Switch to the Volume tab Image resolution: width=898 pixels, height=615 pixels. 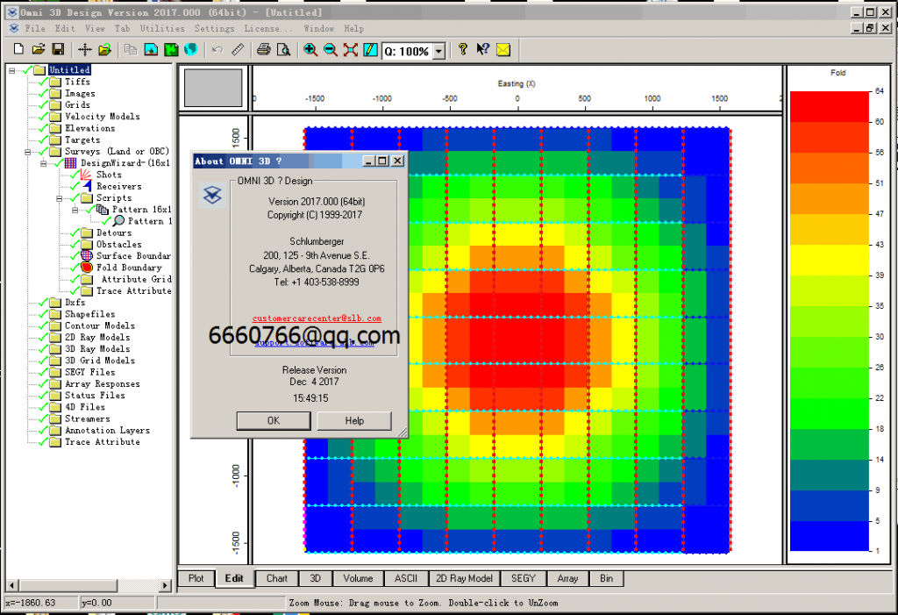tap(358, 578)
